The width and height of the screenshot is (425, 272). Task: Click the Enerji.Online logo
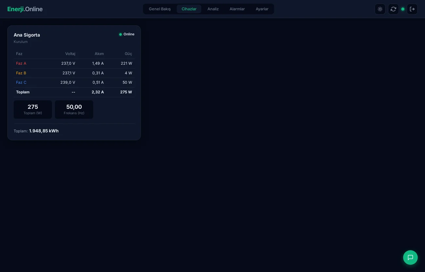[25, 9]
